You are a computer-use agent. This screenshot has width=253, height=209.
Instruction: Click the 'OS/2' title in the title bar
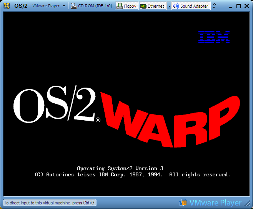[21, 6]
